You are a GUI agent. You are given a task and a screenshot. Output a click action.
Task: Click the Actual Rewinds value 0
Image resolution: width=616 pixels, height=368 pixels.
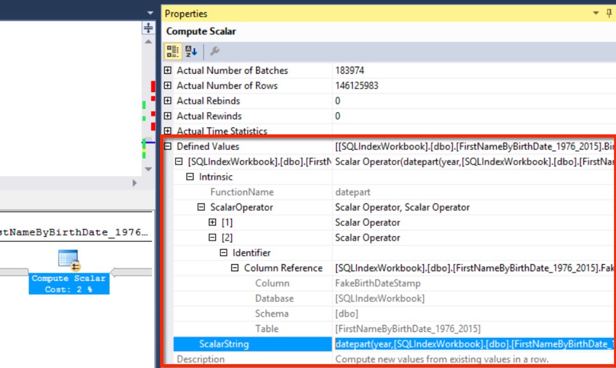[337, 116]
